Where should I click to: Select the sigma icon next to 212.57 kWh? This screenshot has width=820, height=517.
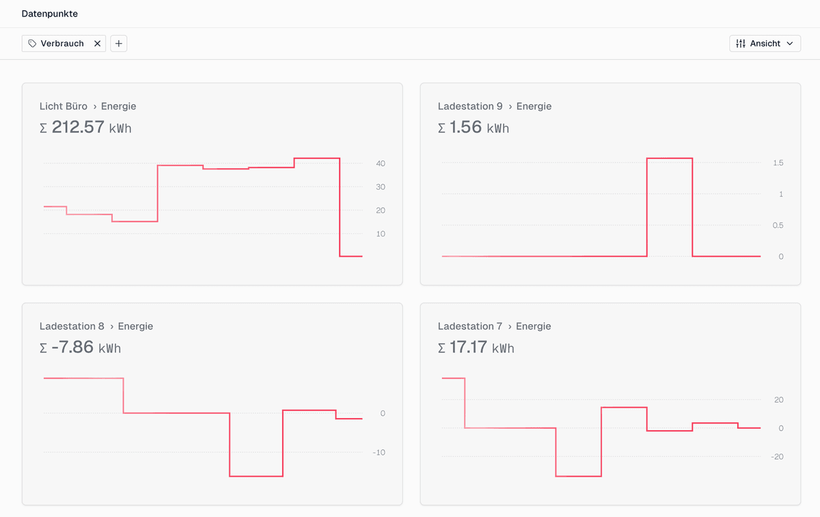point(44,128)
